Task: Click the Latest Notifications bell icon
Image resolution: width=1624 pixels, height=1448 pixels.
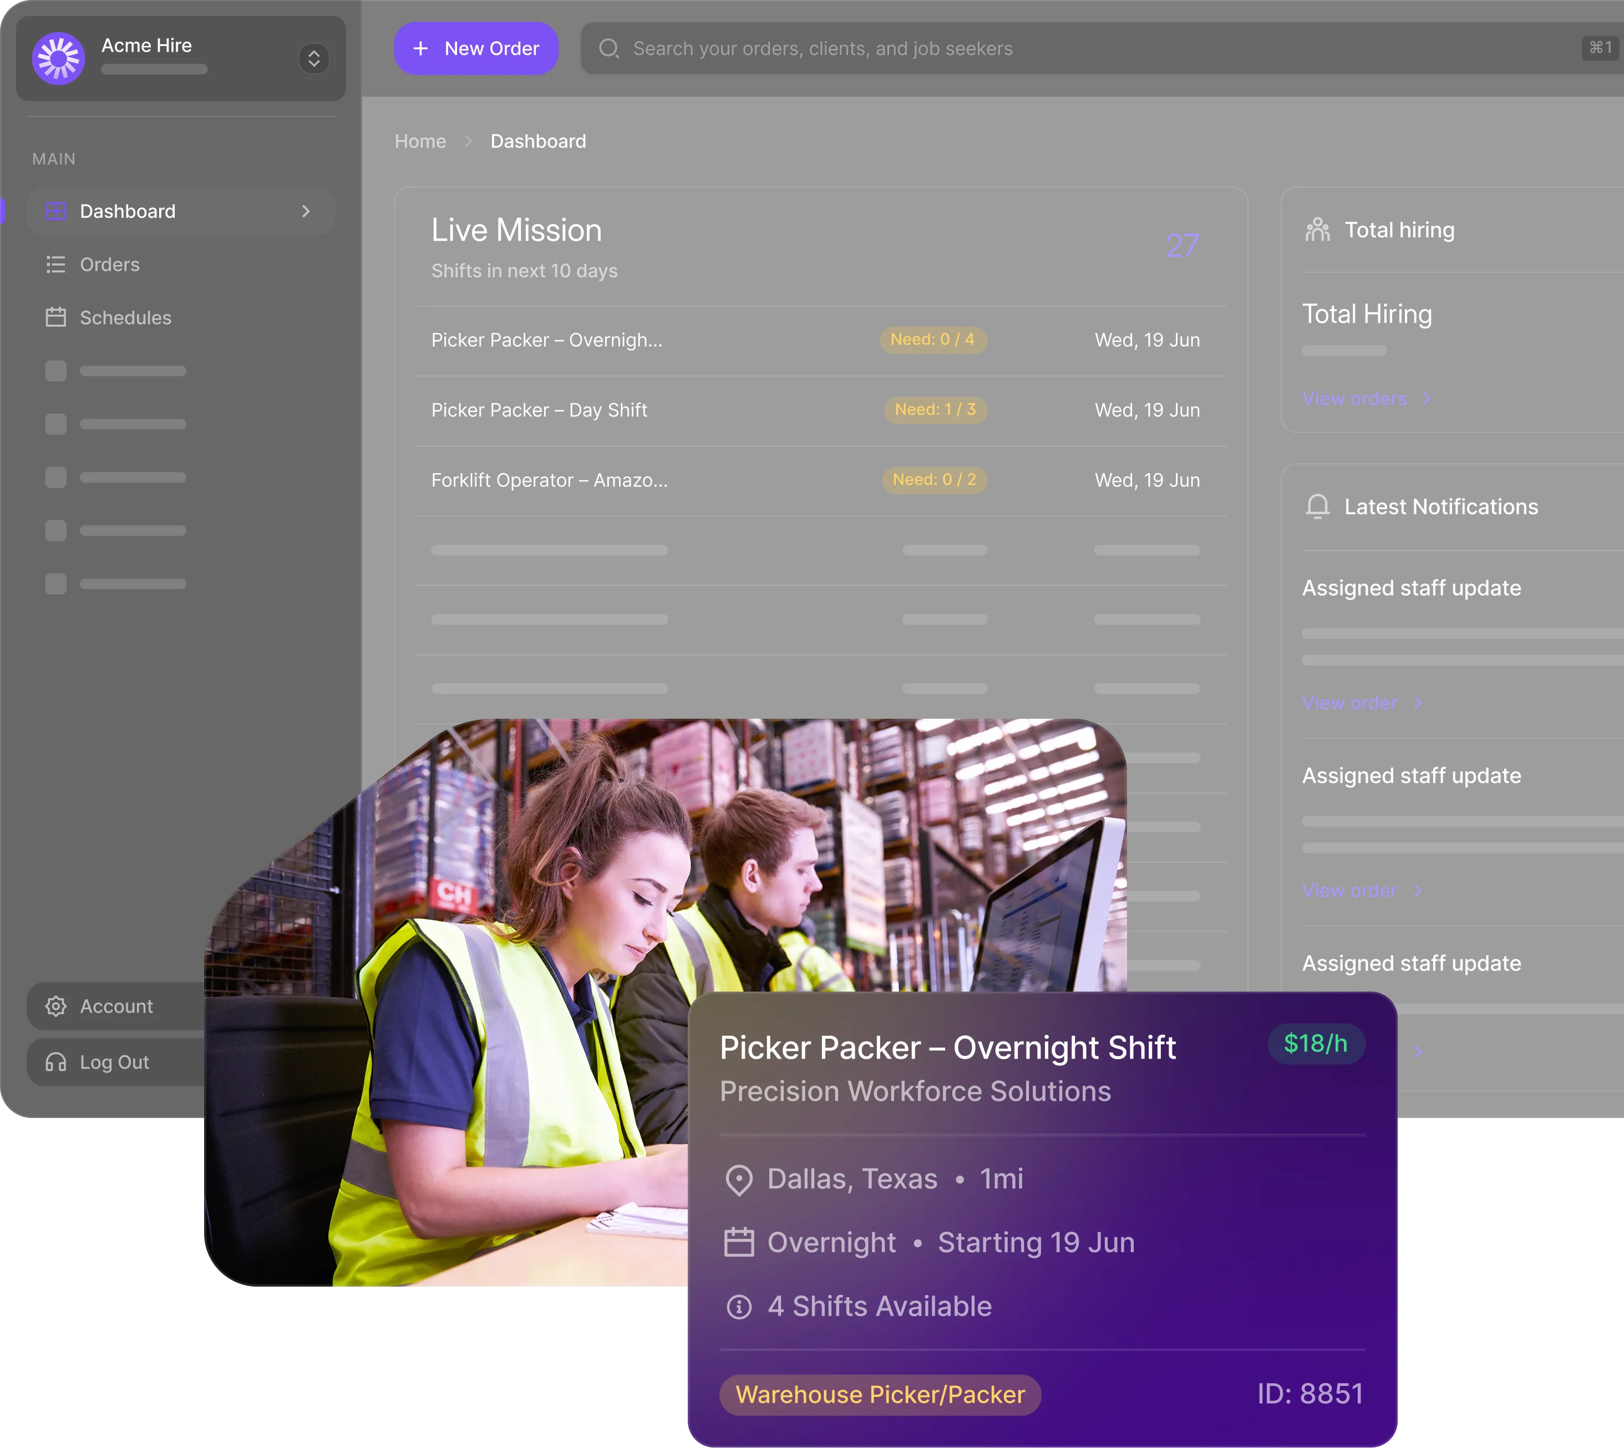Action: tap(1318, 507)
